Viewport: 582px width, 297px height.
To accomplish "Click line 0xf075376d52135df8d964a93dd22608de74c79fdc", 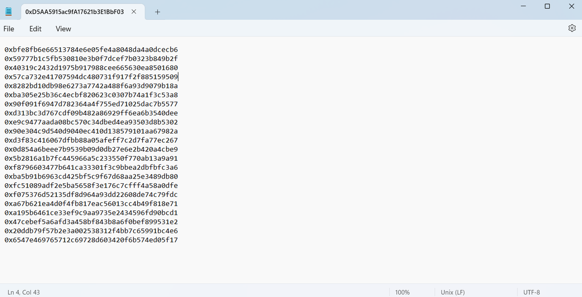I will coord(91,194).
